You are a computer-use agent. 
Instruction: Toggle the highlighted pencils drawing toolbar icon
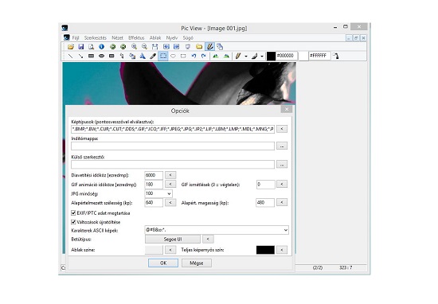coord(209,47)
